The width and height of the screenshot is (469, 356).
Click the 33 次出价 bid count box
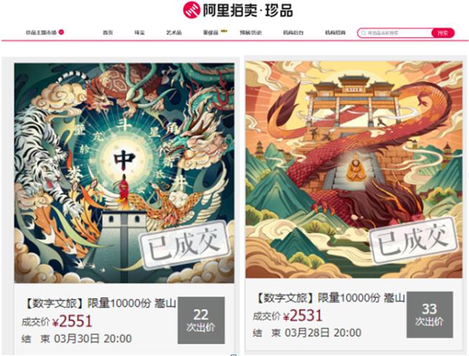coord(430,314)
